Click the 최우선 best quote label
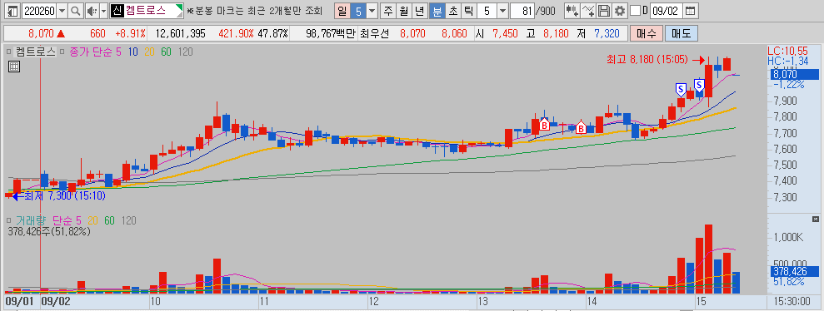824x311 pixels. coord(374,33)
